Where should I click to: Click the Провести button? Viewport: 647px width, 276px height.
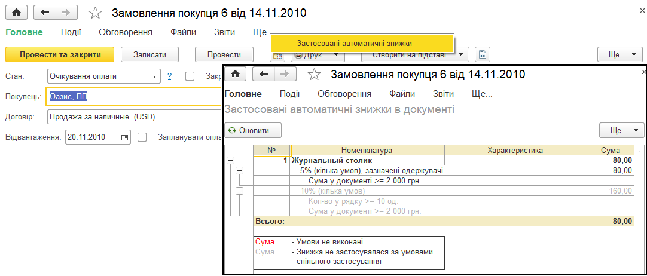coord(224,54)
